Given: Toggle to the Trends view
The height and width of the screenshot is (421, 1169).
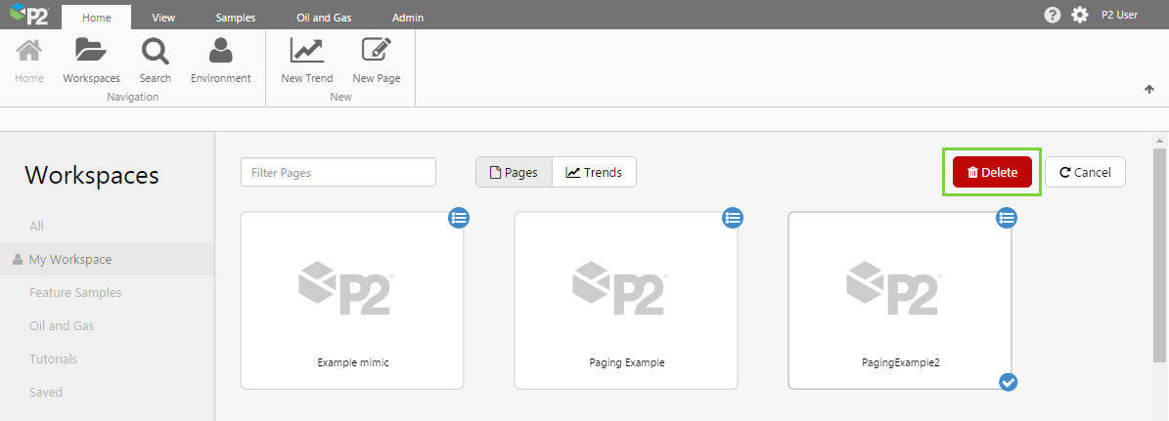Looking at the screenshot, I should tap(594, 172).
